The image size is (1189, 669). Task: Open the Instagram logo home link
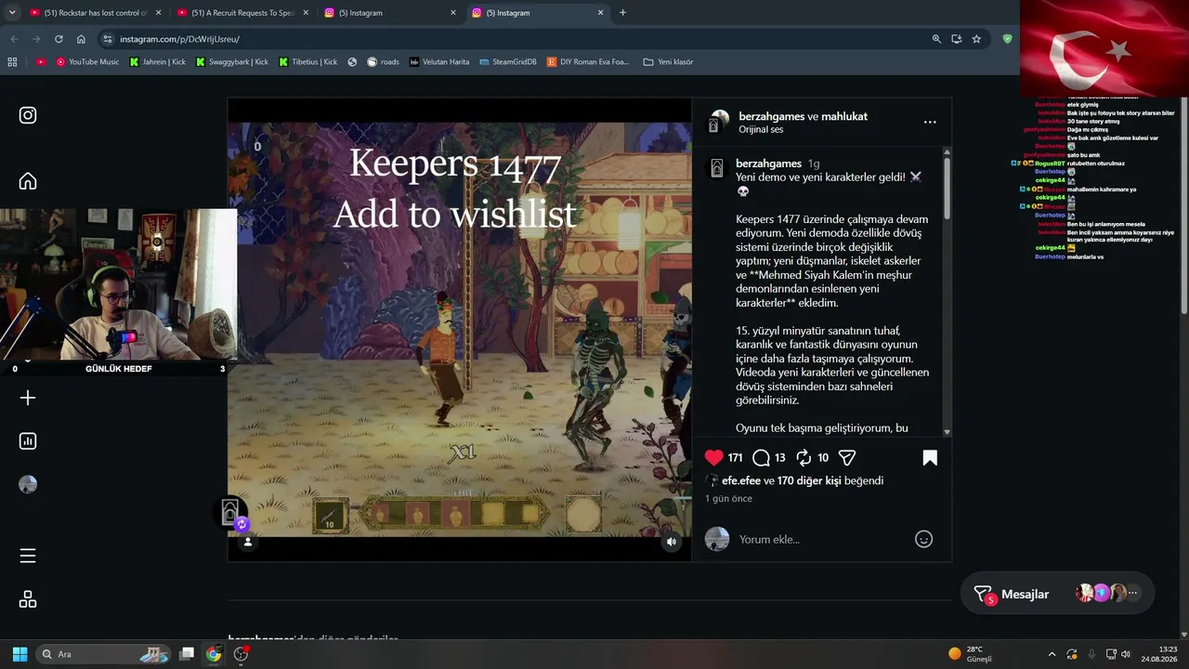[x=28, y=115]
